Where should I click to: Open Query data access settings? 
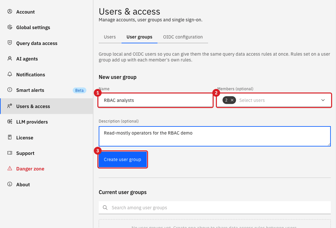(x=46, y=43)
